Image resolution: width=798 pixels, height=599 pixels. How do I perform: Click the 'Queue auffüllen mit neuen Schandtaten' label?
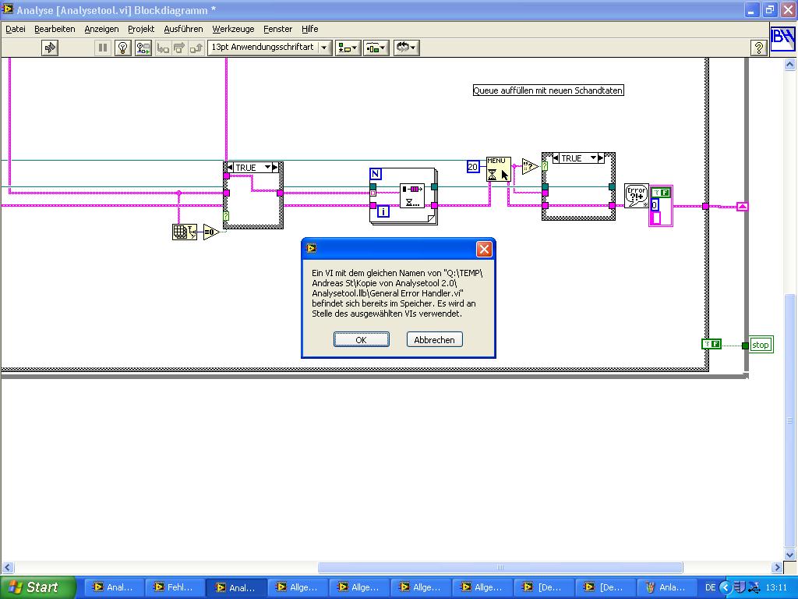pos(548,90)
